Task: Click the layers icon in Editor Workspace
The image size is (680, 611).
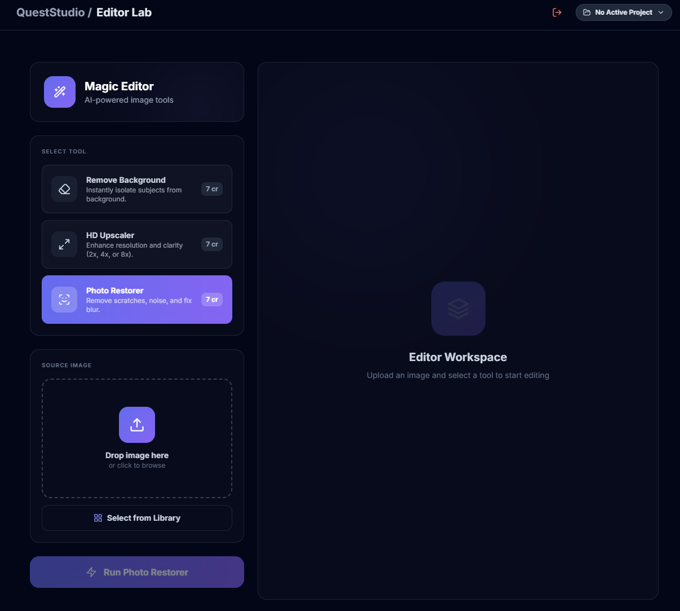Action: click(458, 309)
